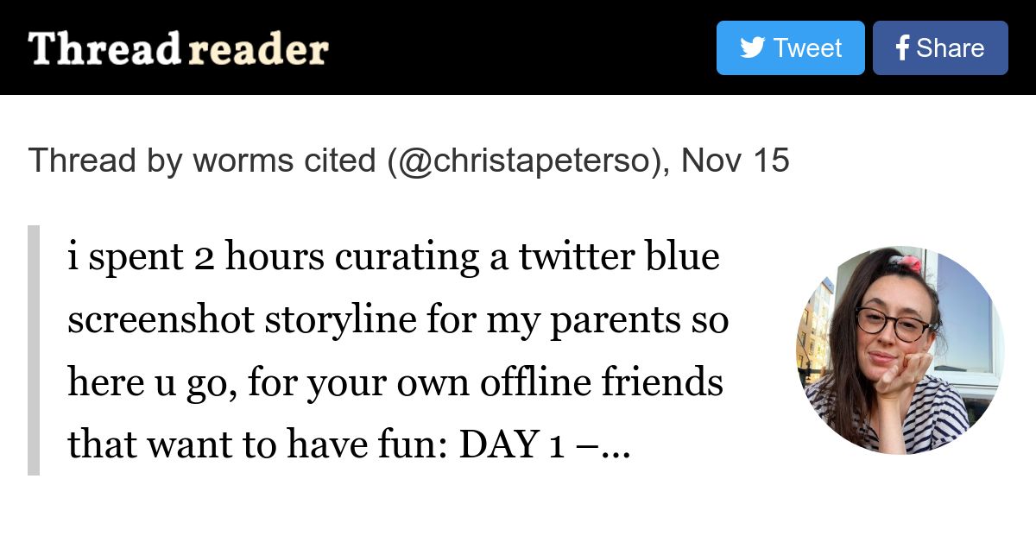The width and height of the screenshot is (1036, 542).
Task: Click the Nov 15 date
Action: (735, 161)
